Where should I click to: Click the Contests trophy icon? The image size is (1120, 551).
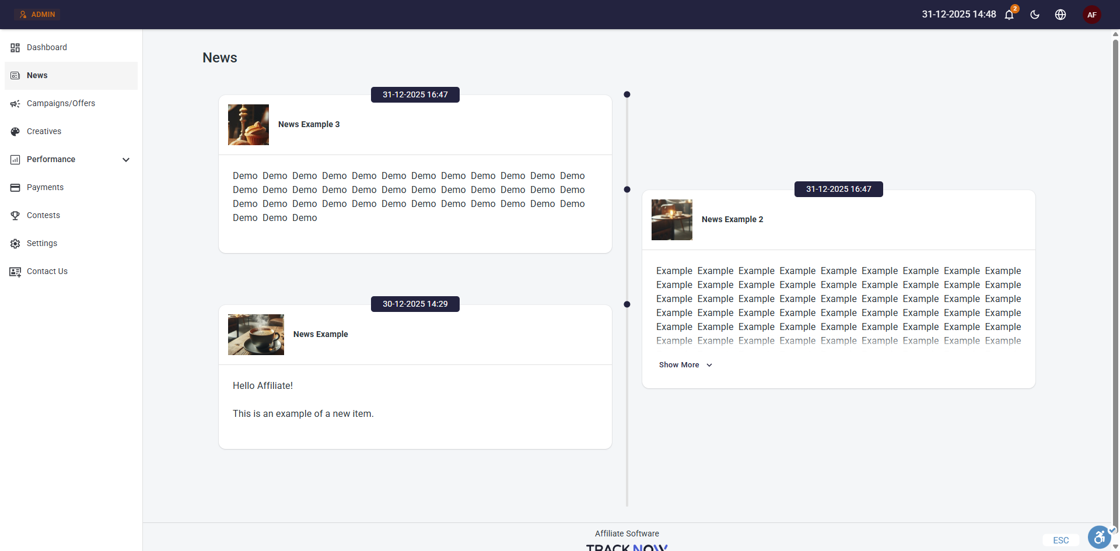point(15,216)
